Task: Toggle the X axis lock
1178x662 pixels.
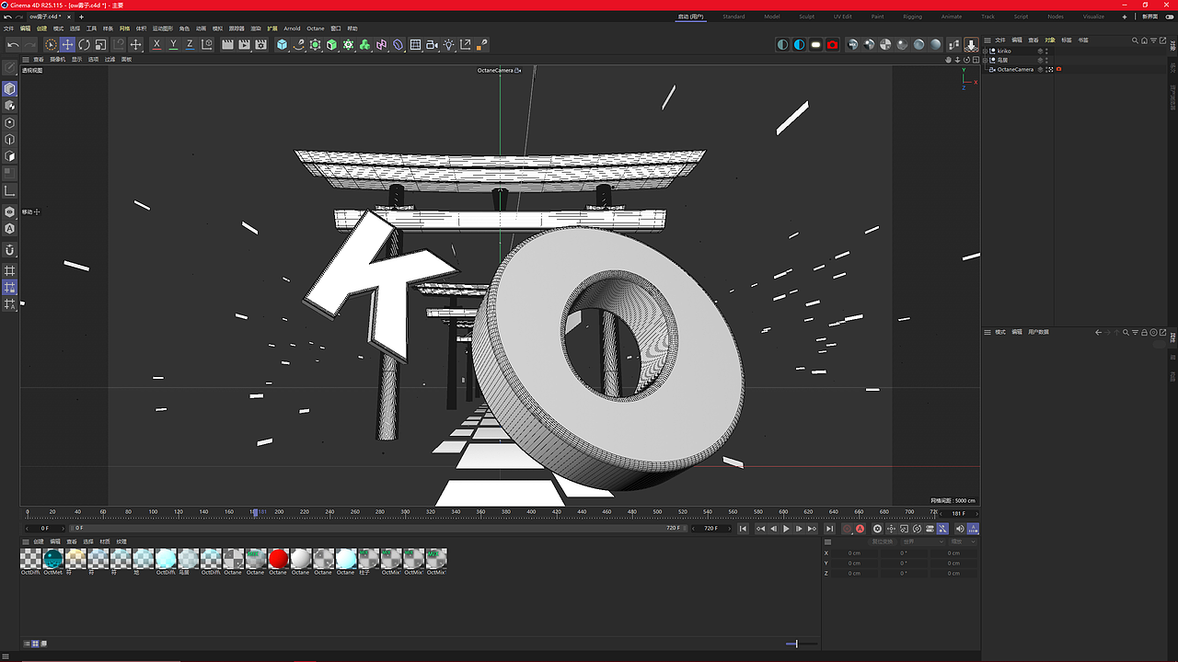Action: click(x=156, y=45)
